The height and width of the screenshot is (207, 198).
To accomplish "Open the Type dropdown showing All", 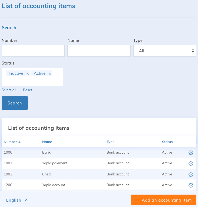I will point(165,51).
